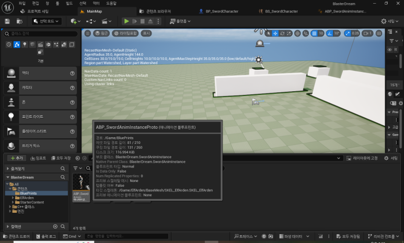
Task: Toggle rotation angle snapping in viewport
Action: pyautogui.click(x=330, y=33)
